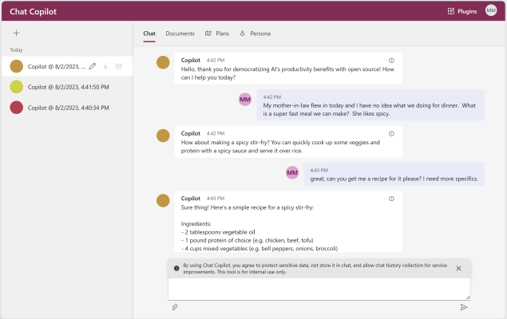Click the Persona tab person icon
The image size is (507, 319).
click(242, 33)
